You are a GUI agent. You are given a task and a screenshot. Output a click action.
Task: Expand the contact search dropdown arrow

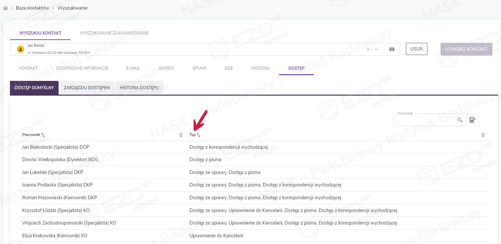(x=376, y=49)
